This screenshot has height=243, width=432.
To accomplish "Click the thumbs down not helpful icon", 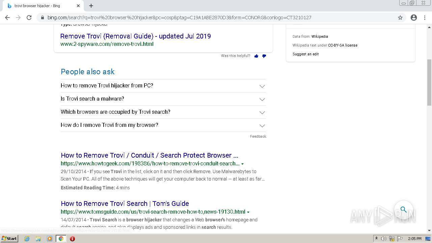I will tap(264, 56).
